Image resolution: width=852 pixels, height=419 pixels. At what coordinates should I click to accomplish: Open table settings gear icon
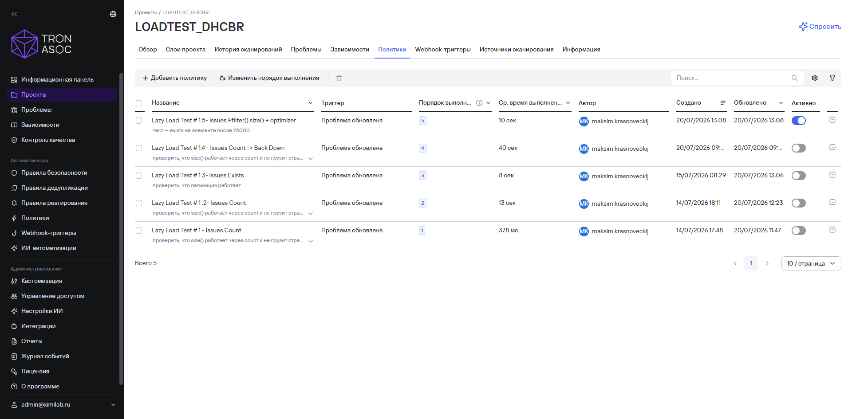(815, 78)
